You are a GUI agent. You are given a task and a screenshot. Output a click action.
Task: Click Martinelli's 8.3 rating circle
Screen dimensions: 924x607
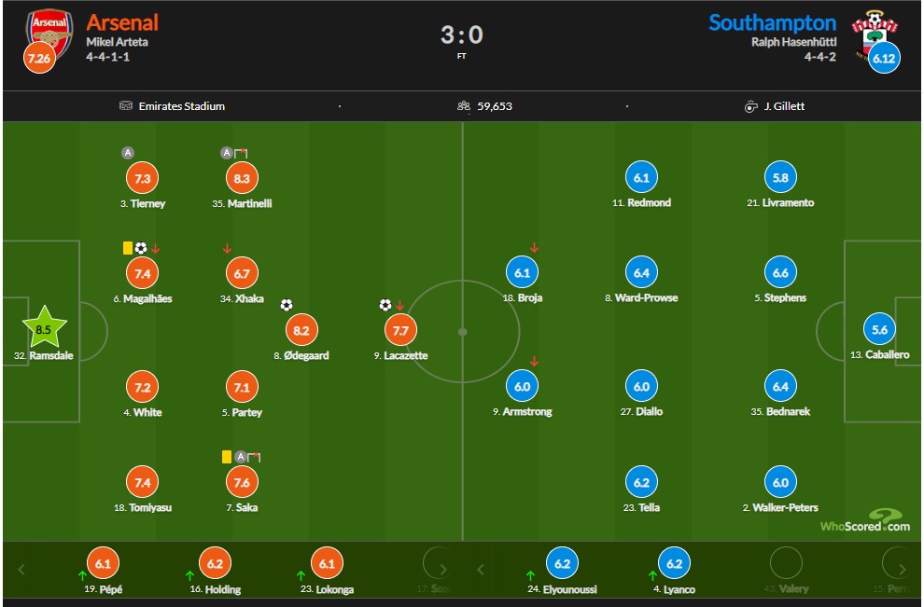click(242, 178)
